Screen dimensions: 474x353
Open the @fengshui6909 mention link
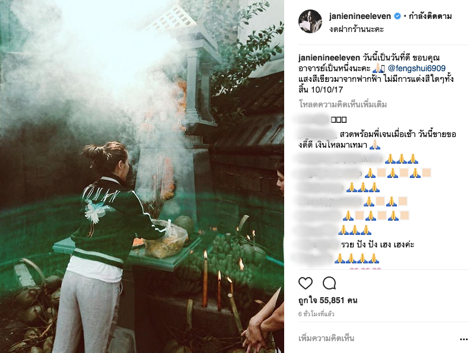tap(416, 68)
